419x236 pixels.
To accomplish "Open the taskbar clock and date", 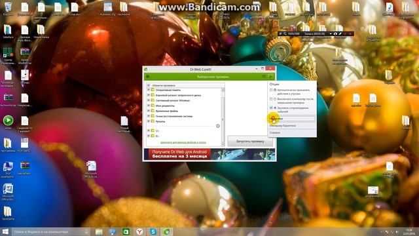I will (409, 231).
